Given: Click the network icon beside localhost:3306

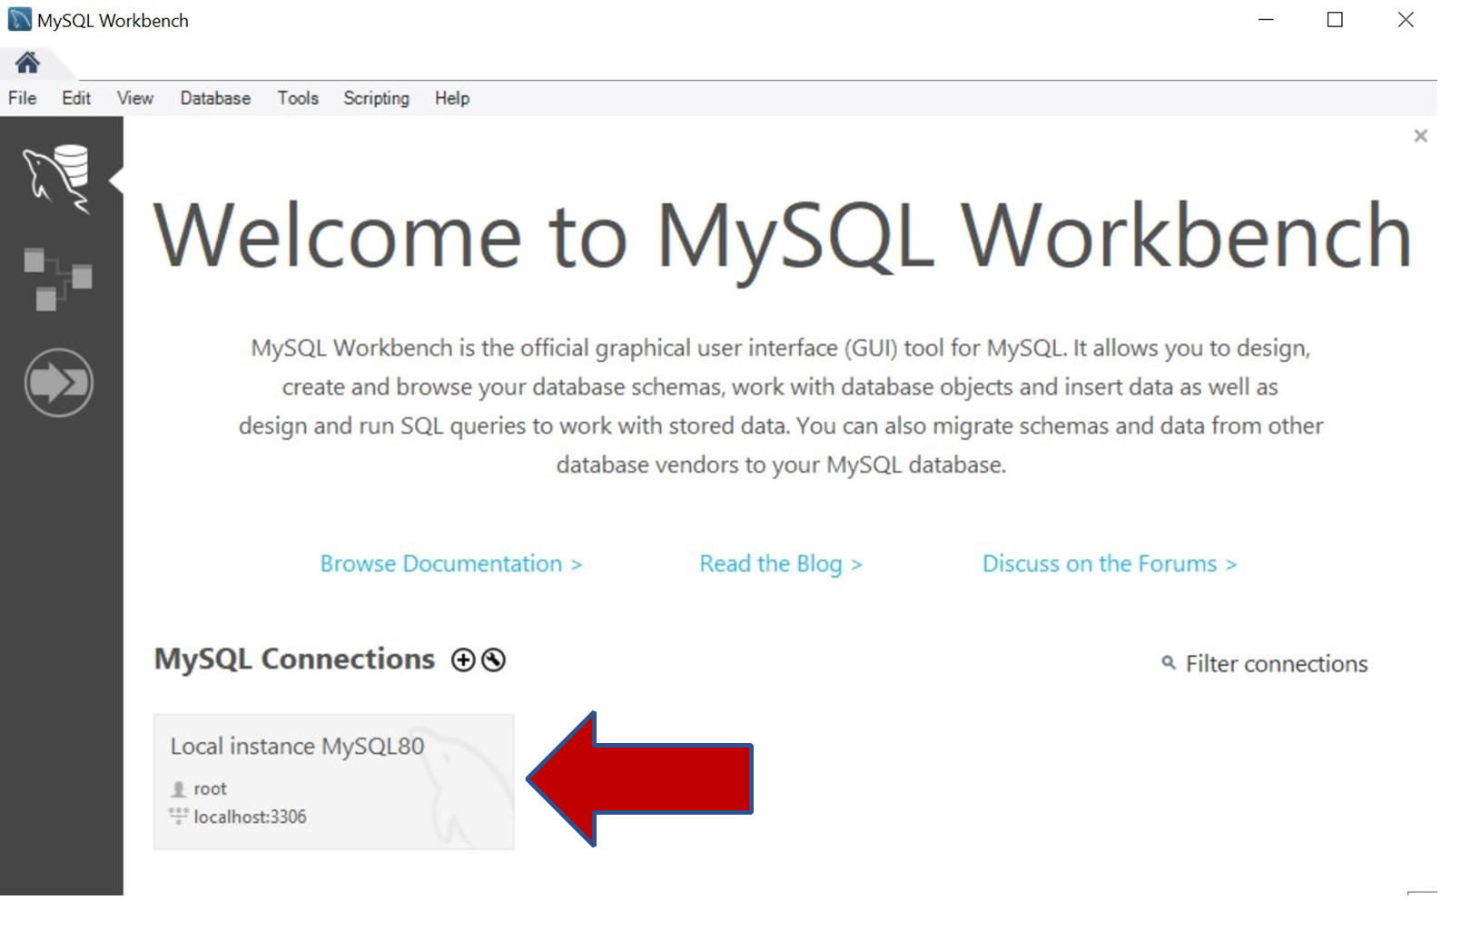Looking at the screenshot, I should pos(178,817).
